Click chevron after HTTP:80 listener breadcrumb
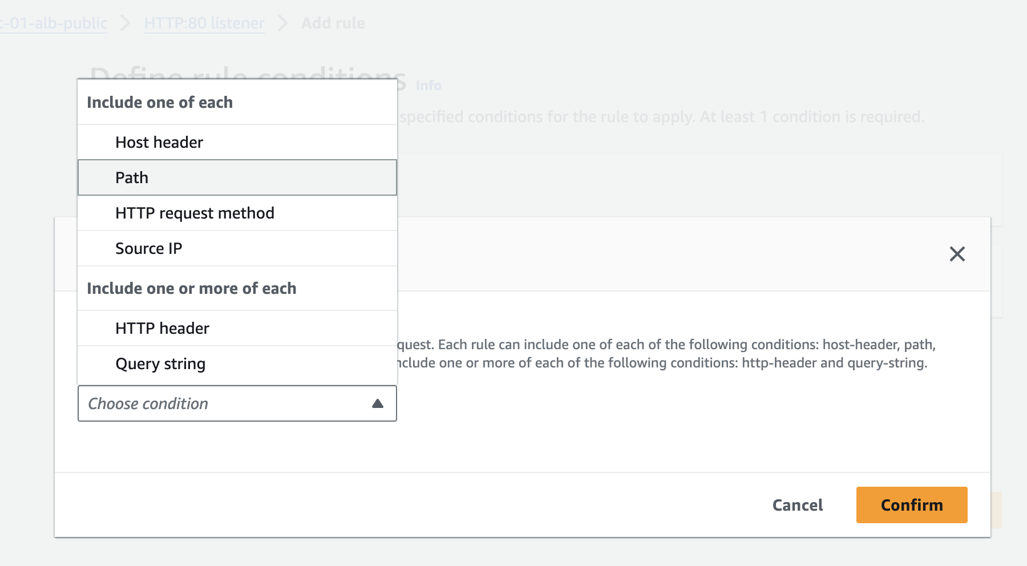 tap(282, 23)
